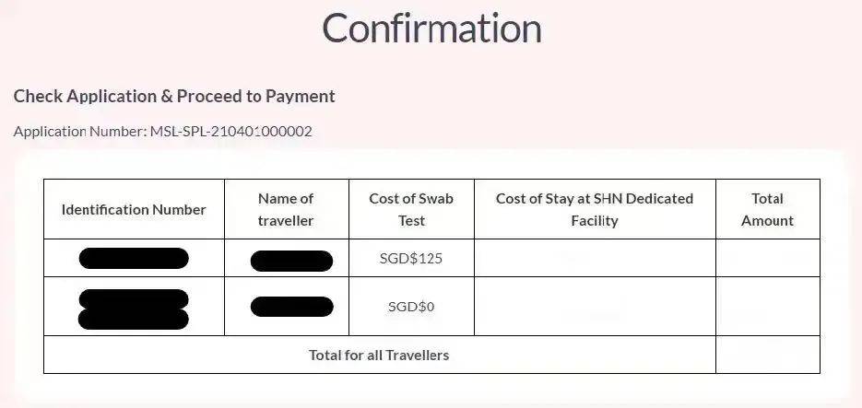Click the Confirmation page heading
This screenshot has height=408, width=862.
(431, 28)
